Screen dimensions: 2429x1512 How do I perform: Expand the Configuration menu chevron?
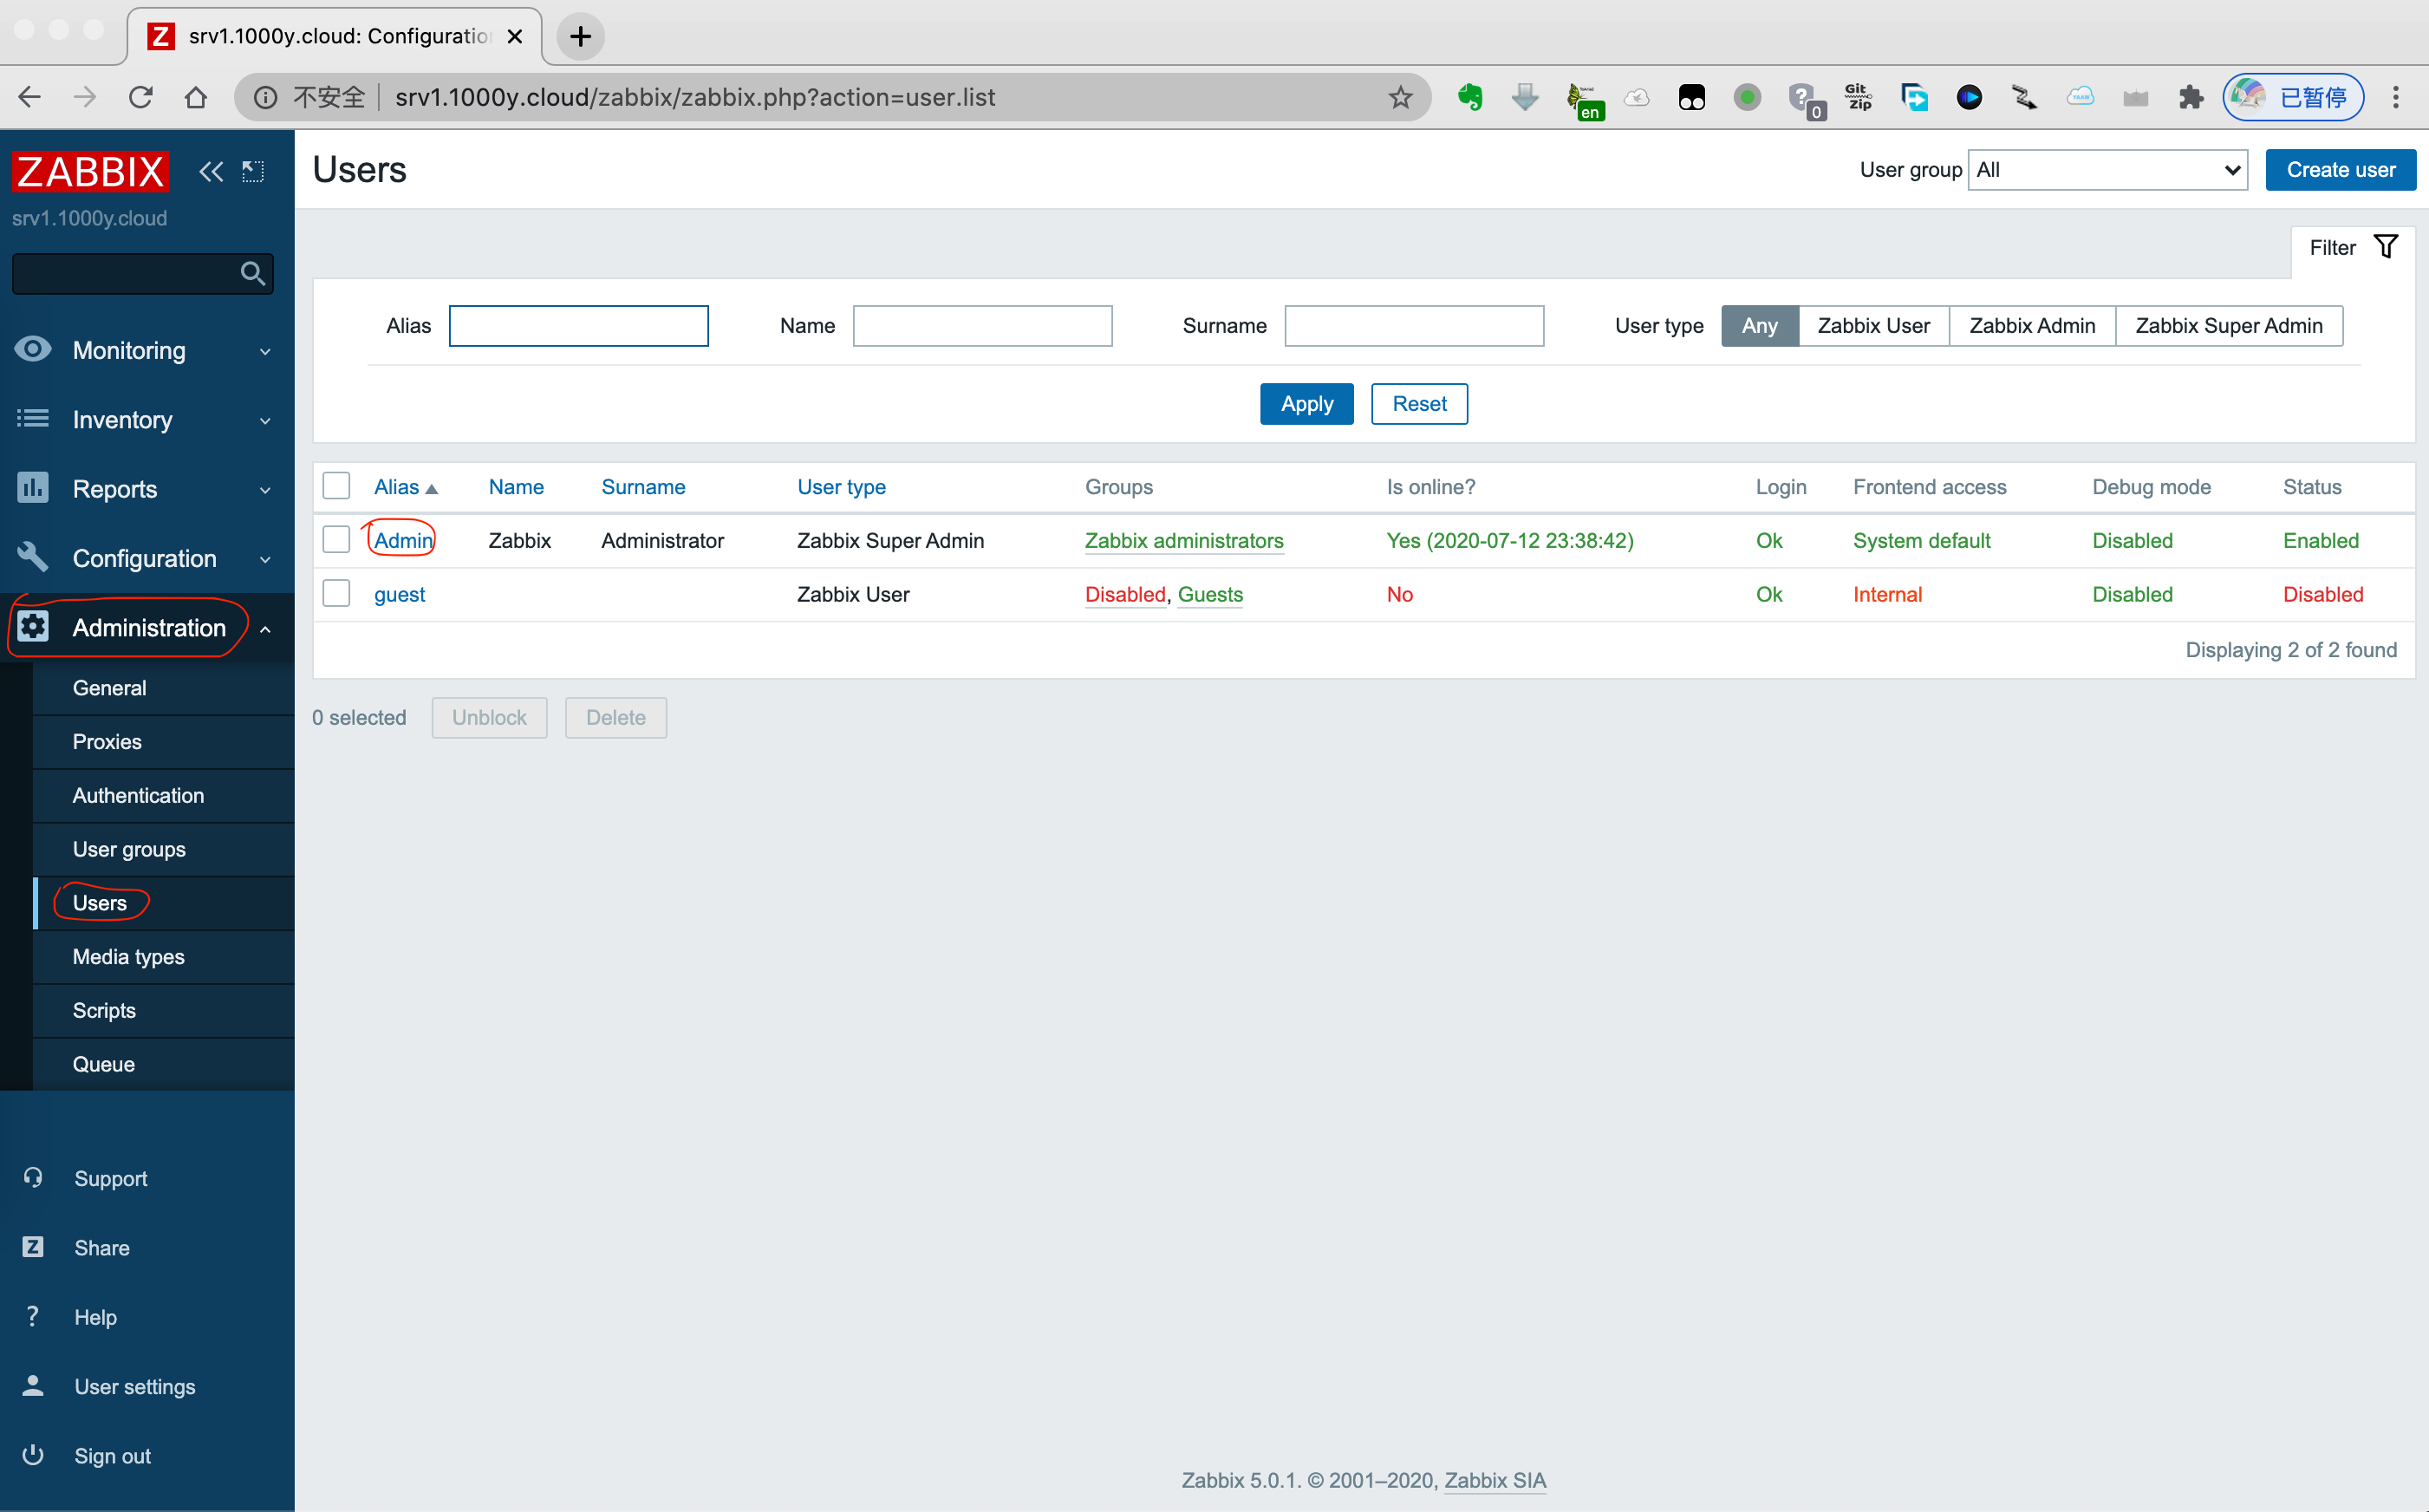point(265,559)
